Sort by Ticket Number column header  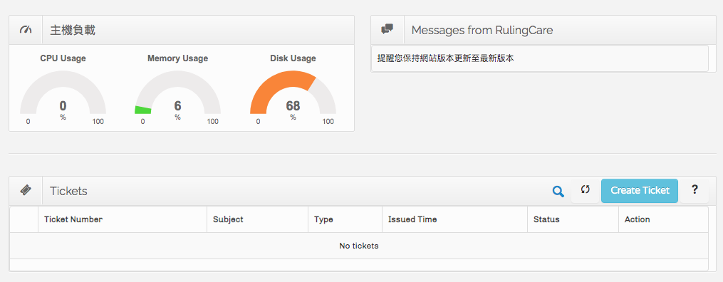[73, 219]
